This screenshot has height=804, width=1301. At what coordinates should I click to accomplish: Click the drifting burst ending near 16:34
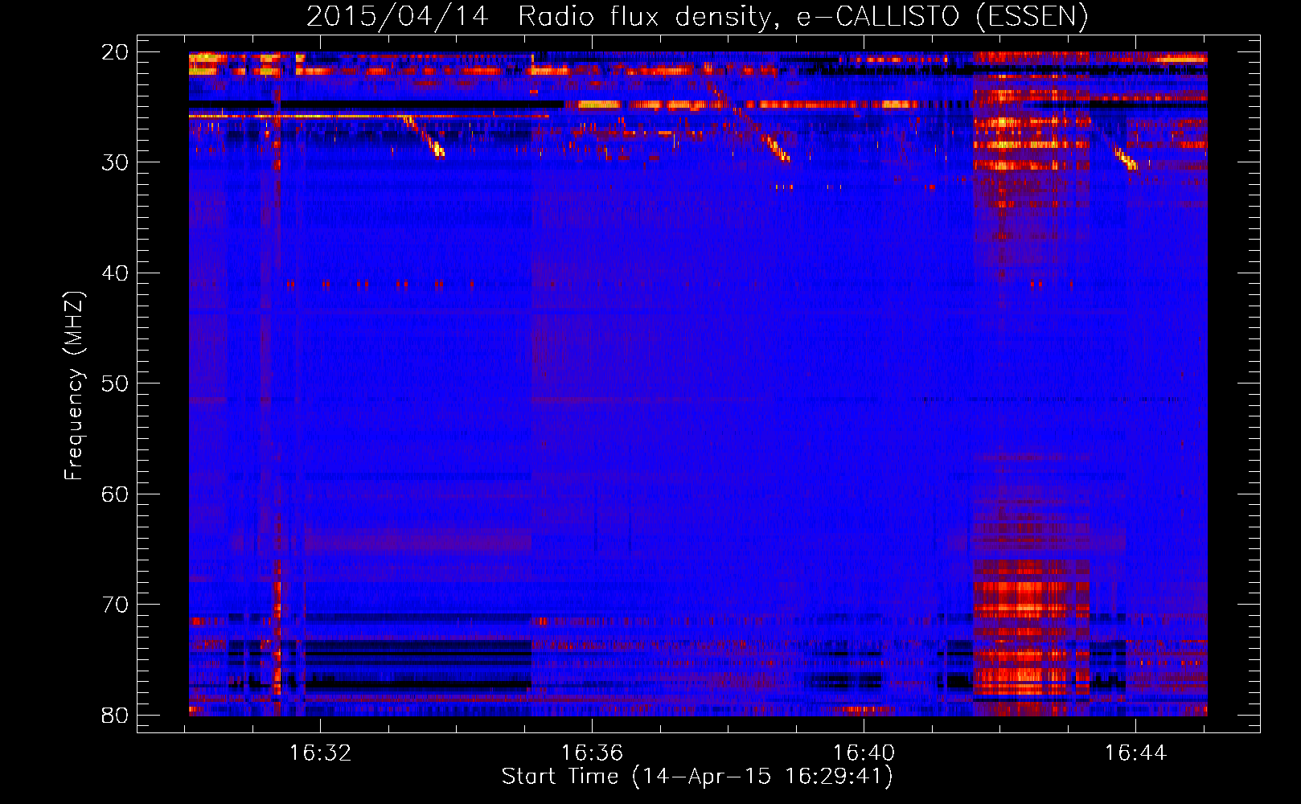tap(424, 137)
